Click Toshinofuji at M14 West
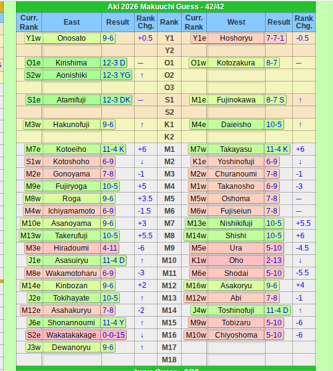The width and height of the screenshot is (333, 371). point(236,310)
